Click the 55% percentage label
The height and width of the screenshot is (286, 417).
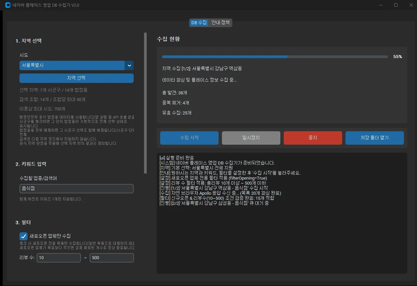(x=398, y=57)
